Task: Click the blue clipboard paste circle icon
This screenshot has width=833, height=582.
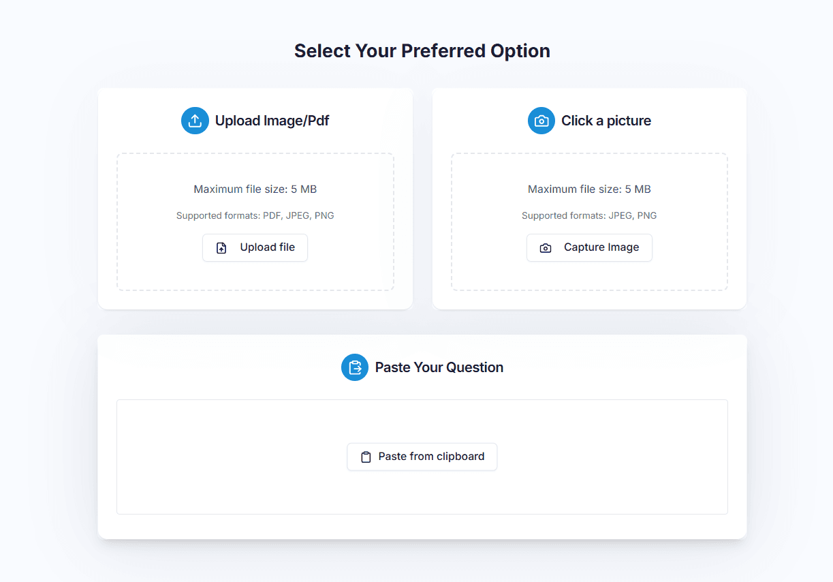Action: pyautogui.click(x=355, y=367)
